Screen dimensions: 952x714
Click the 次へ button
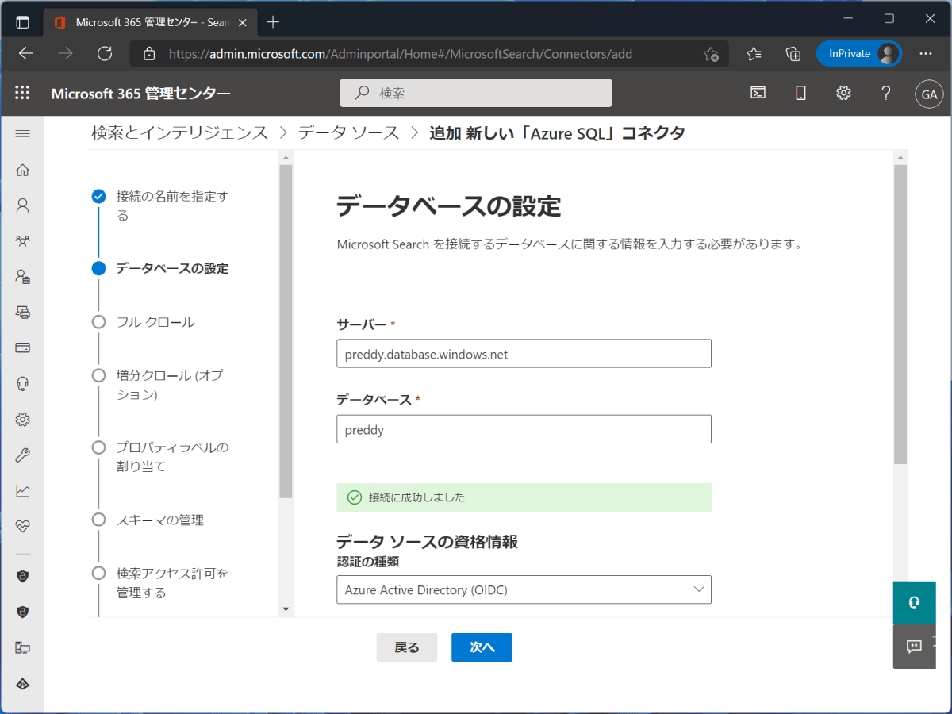pyautogui.click(x=482, y=647)
